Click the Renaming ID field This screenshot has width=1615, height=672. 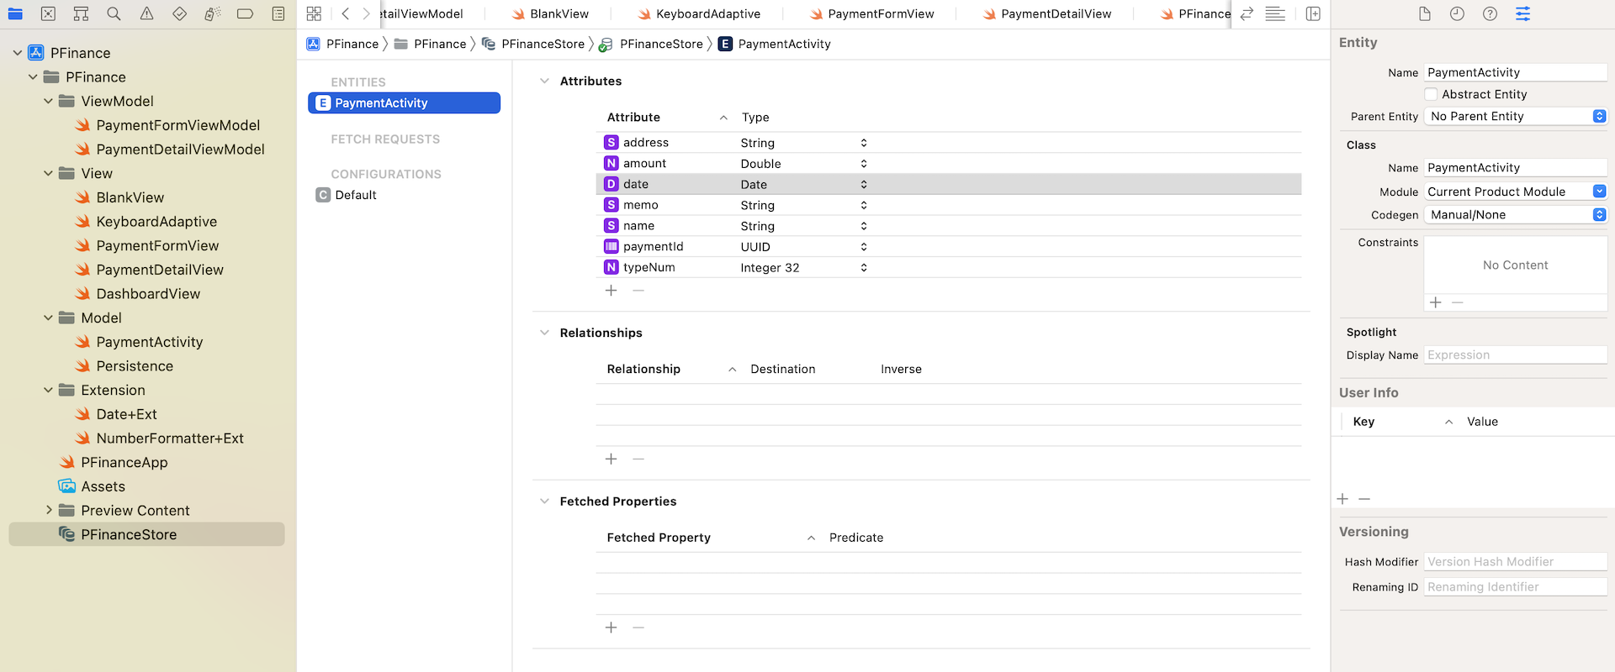pyautogui.click(x=1516, y=587)
